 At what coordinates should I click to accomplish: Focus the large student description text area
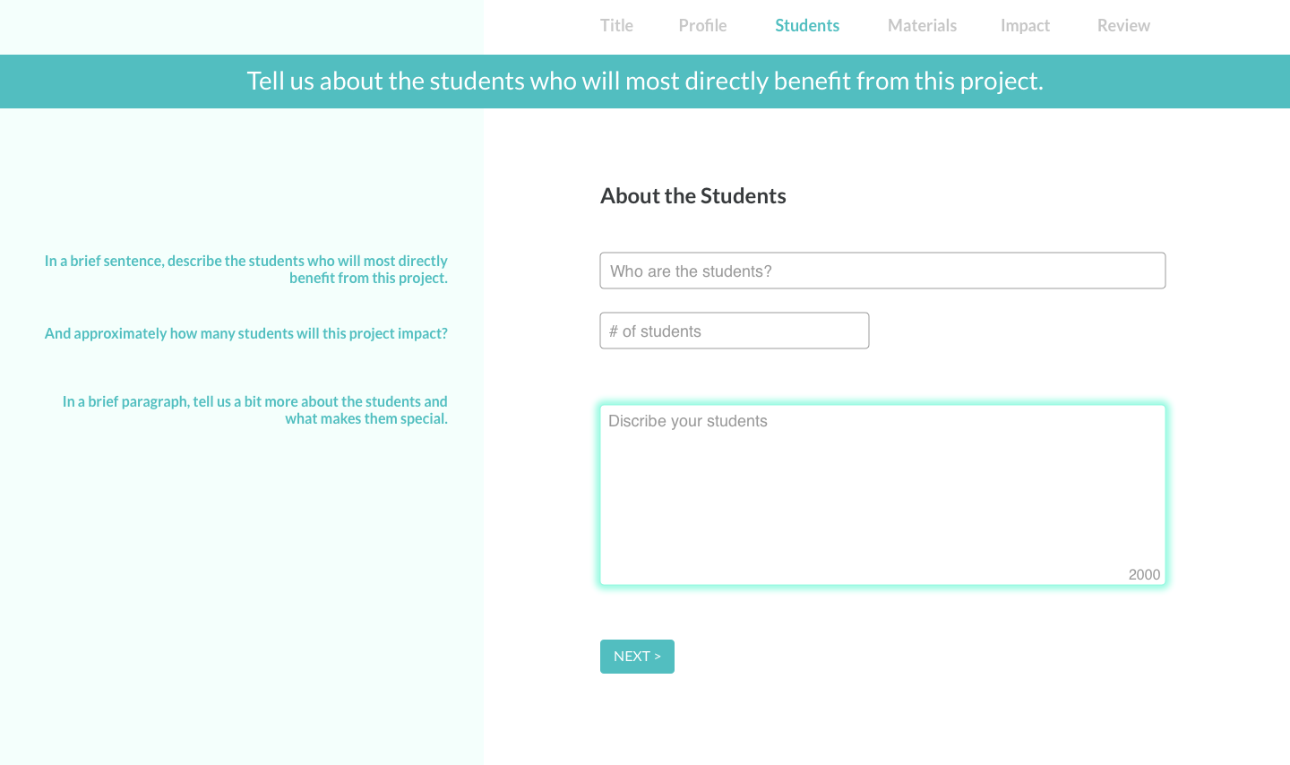pos(882,502)
